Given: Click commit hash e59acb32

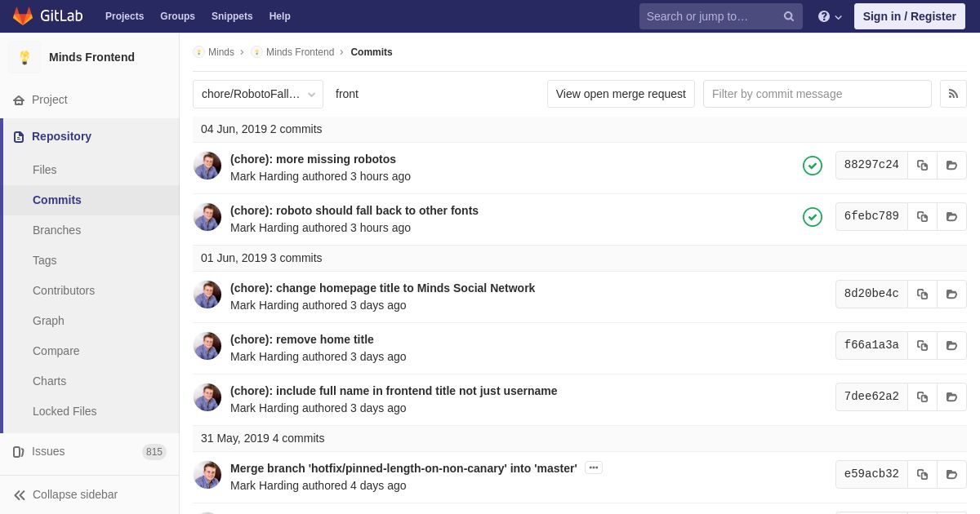Looking at the screenshot, I should (x=871, y=474).
